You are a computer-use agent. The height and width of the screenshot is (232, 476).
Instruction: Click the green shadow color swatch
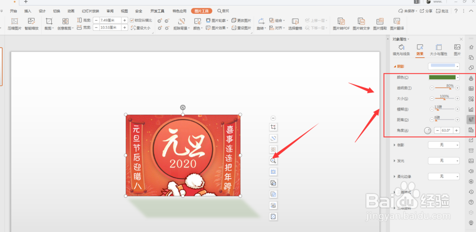442,77
